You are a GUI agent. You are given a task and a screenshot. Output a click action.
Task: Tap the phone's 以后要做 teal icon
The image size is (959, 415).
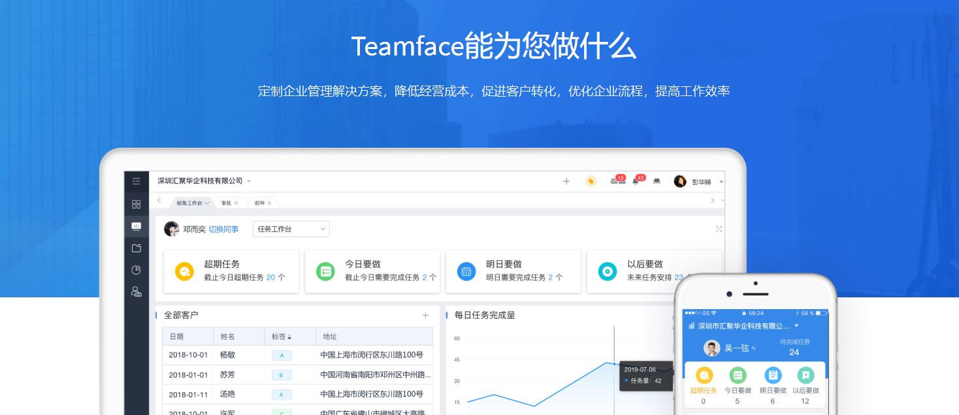[805, 375]
